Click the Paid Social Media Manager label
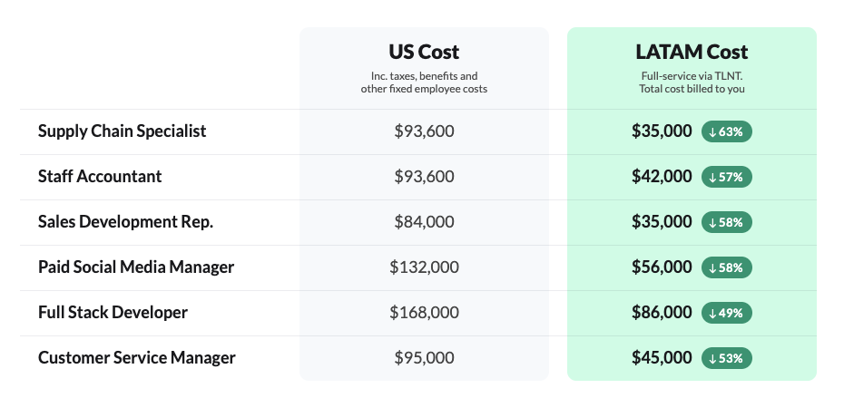 click(136, 267)
